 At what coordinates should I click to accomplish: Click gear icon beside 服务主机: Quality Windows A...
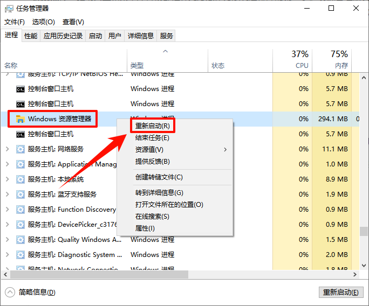click(x=20, y=240)
